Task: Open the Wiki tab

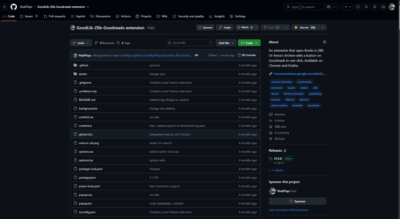Action: click(x=162, y=16)
